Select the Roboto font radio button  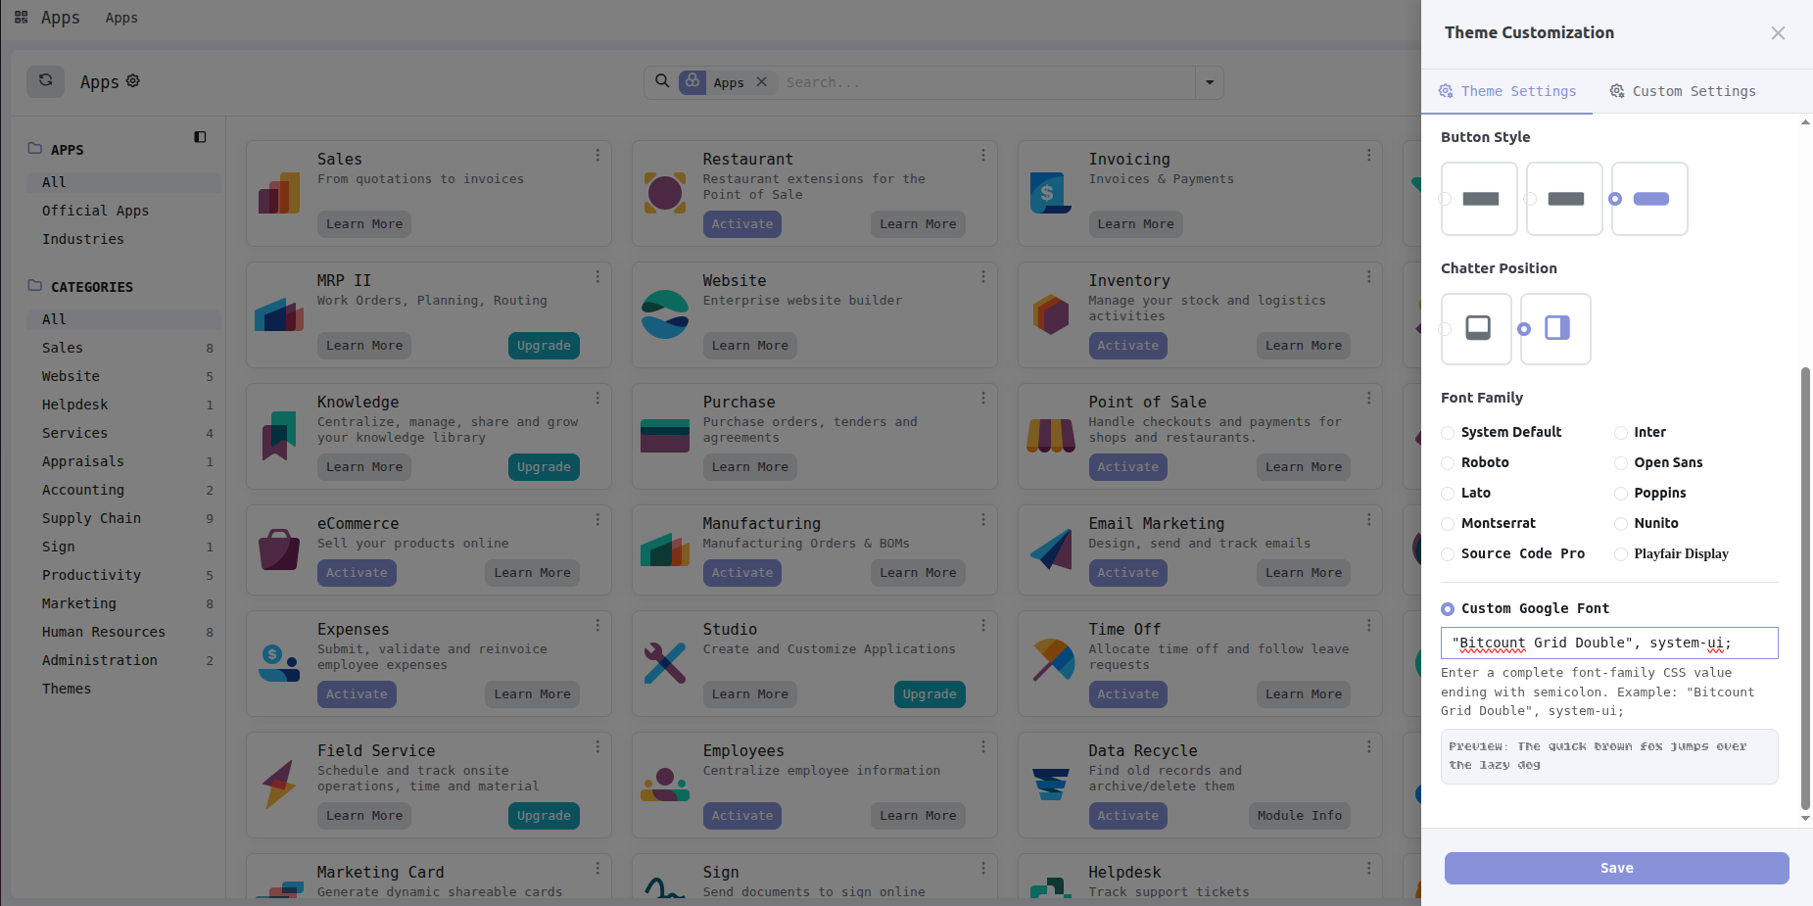coord(1448,463)
